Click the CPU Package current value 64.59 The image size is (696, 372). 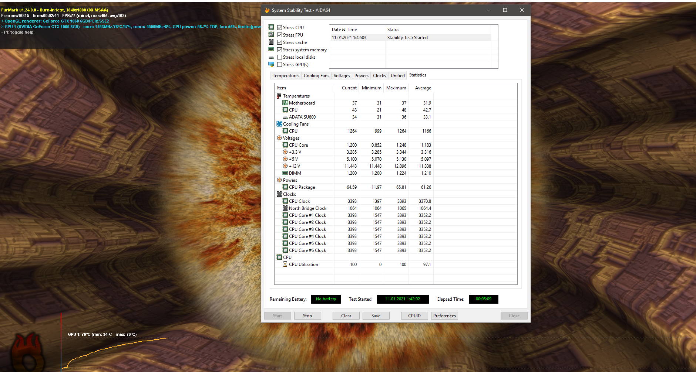[352, 187]
